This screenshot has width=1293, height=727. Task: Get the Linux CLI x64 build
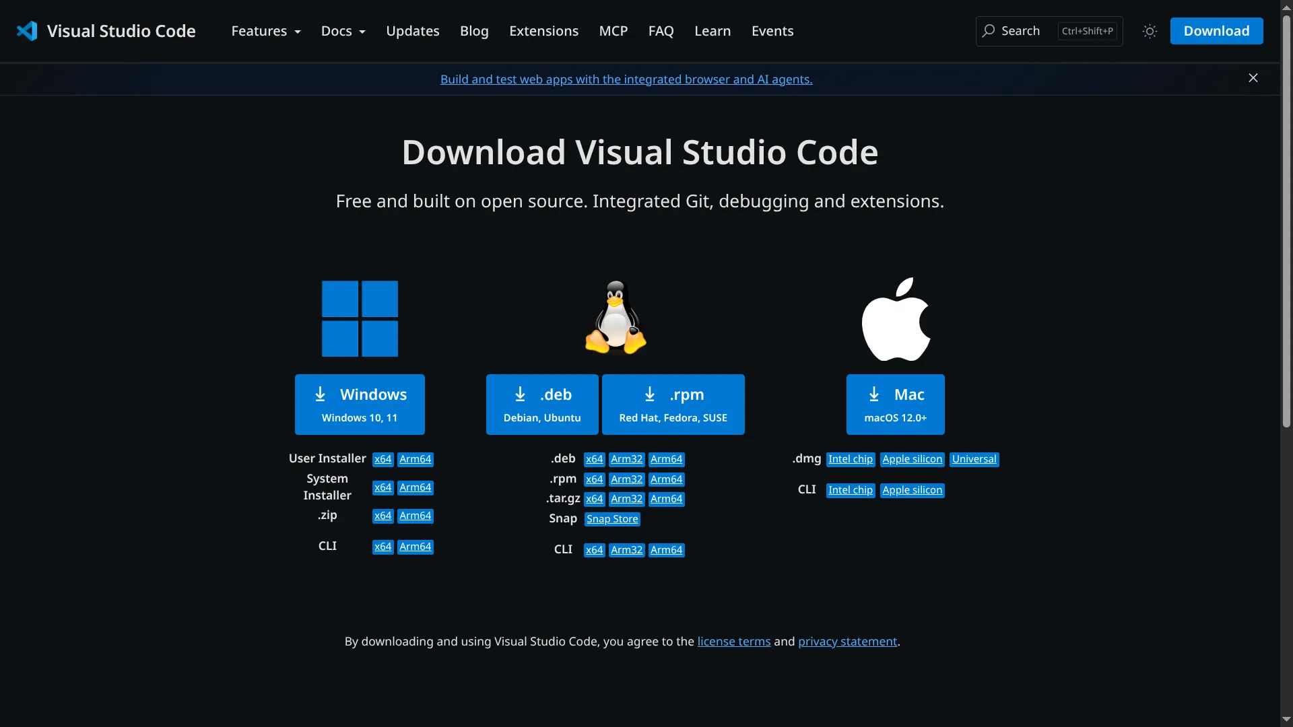coord(595,550)
